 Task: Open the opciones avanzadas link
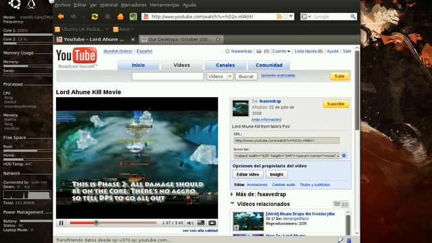click(278, 76)
